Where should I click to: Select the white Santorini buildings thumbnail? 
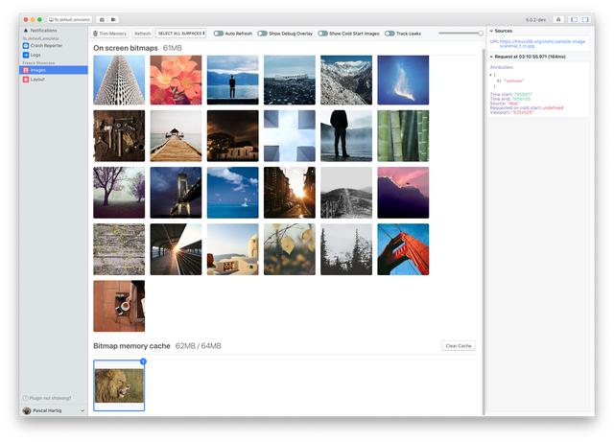click(x=232, y=249)
